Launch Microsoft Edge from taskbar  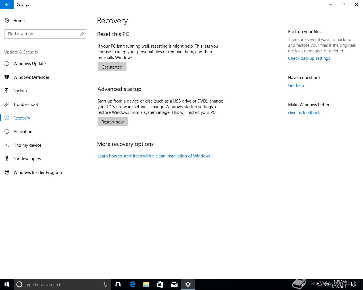point(132,284)
